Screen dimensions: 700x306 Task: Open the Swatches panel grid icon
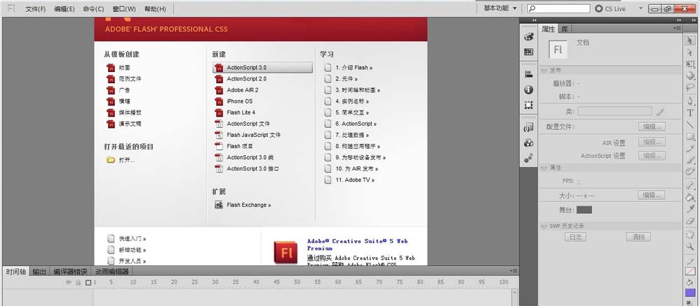528,52
